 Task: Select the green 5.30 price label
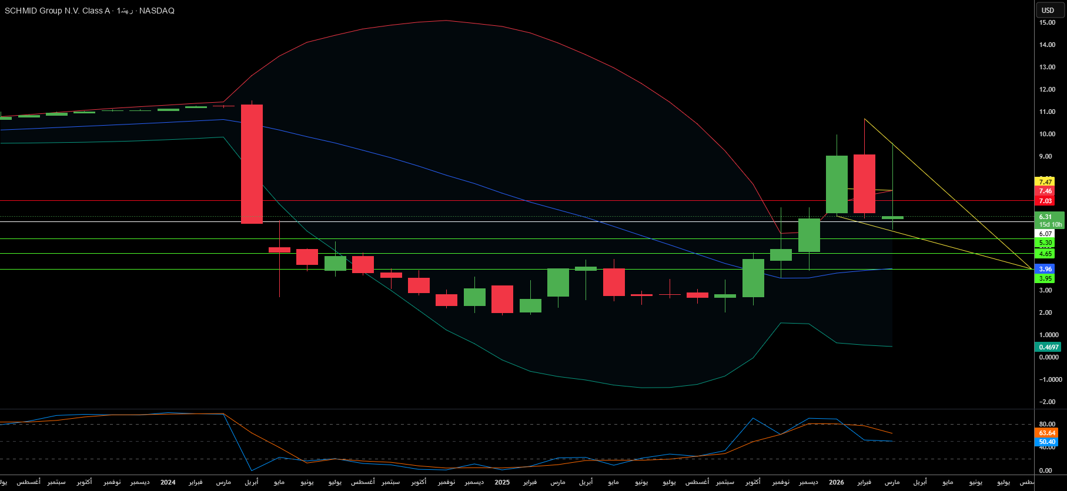tap(1045, 243)
